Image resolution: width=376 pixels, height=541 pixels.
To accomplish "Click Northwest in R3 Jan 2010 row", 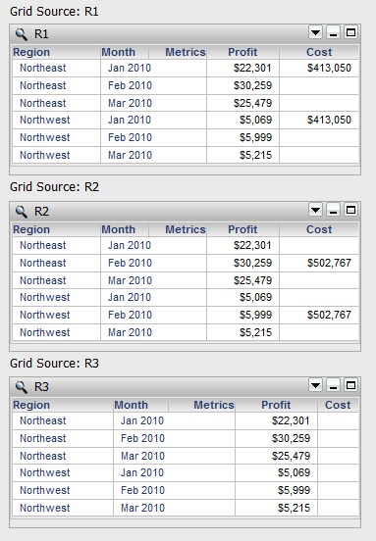I will (44, 472).
